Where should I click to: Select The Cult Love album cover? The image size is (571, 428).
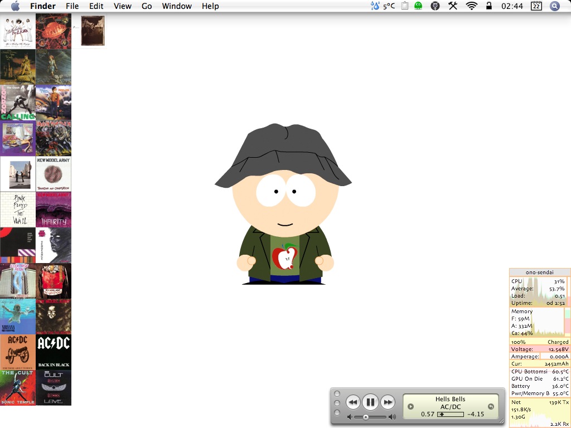[54, 388]
